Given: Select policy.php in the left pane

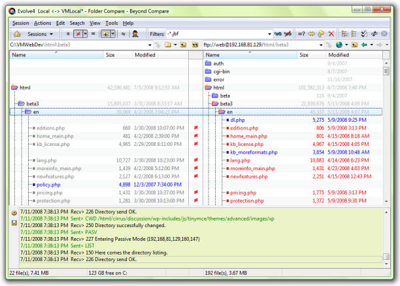Looking at the screenshot, I should pyautogui.click(x=49, y=185).
